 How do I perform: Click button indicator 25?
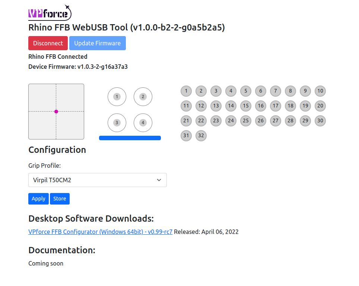pos(246,121)
